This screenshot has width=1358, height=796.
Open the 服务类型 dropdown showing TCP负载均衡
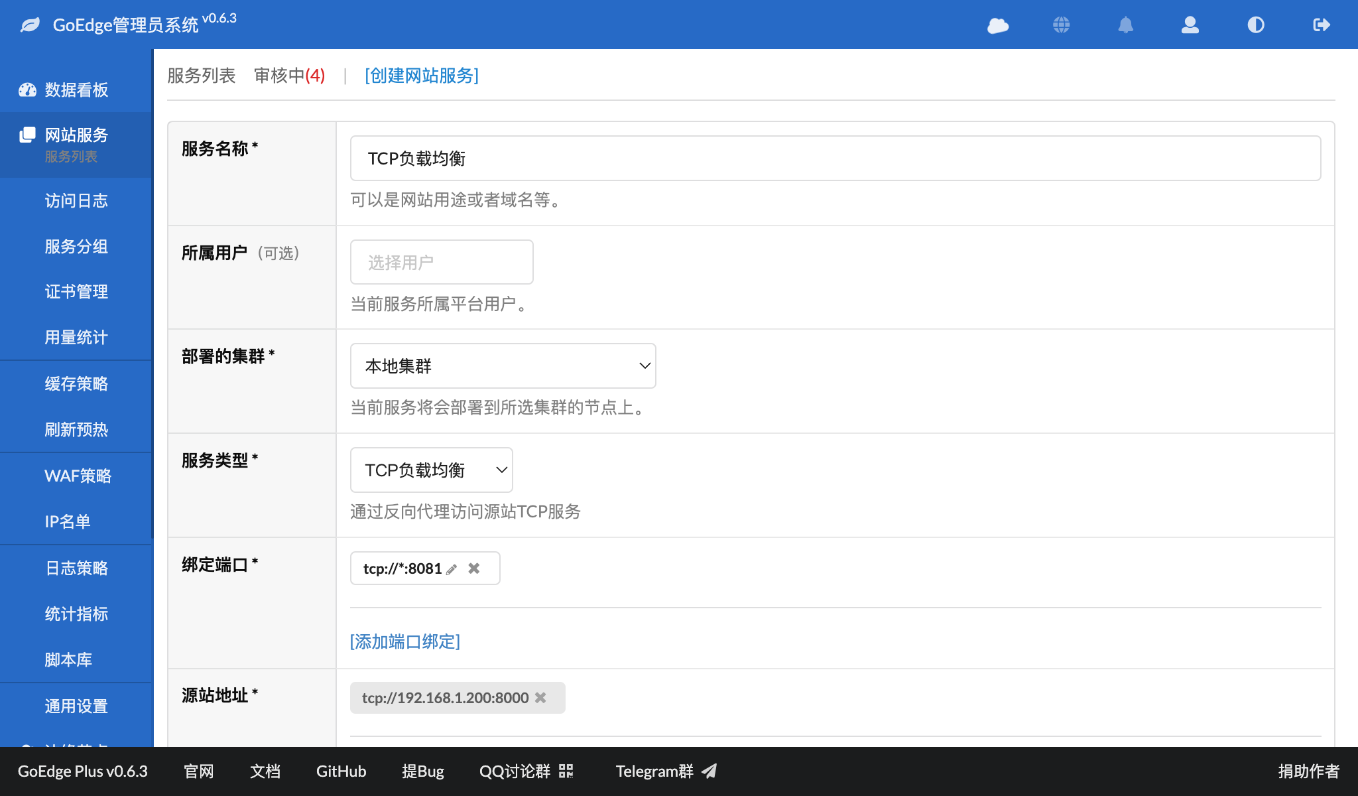coord(432,470)
